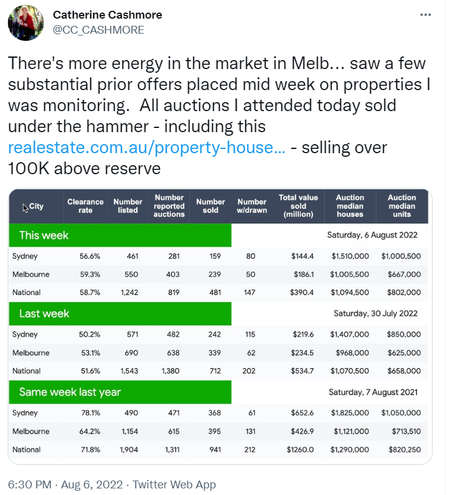The width and height of the screenshot is (450, 495).
Task: Open the tweet's three-dot more menu
Action: (425, 14)
